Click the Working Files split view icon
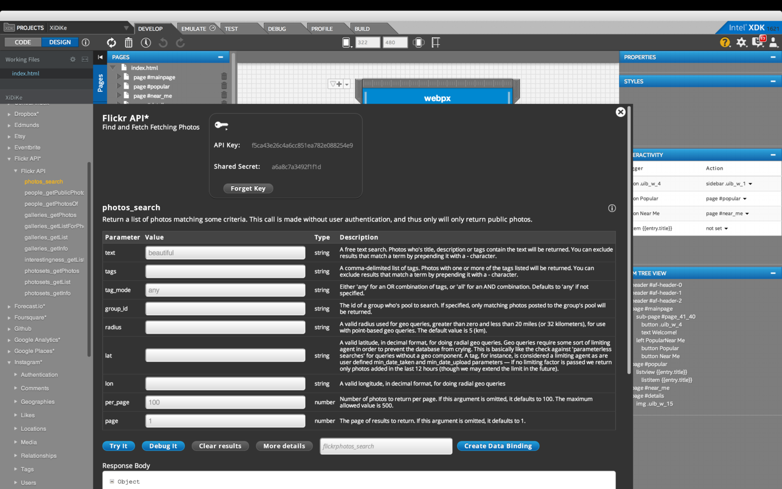 (85, 59)
